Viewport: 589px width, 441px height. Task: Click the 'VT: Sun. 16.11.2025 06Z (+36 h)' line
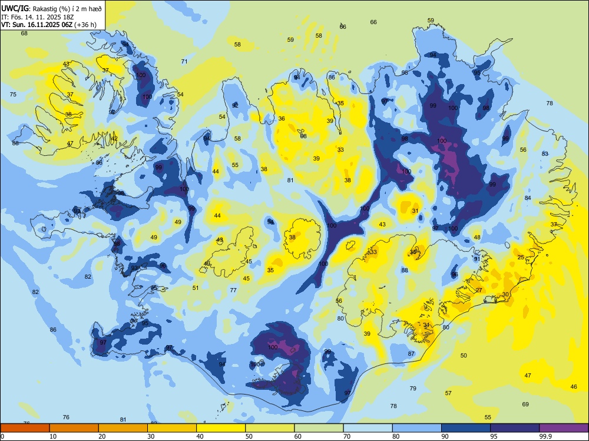click(x=49, y=25)
